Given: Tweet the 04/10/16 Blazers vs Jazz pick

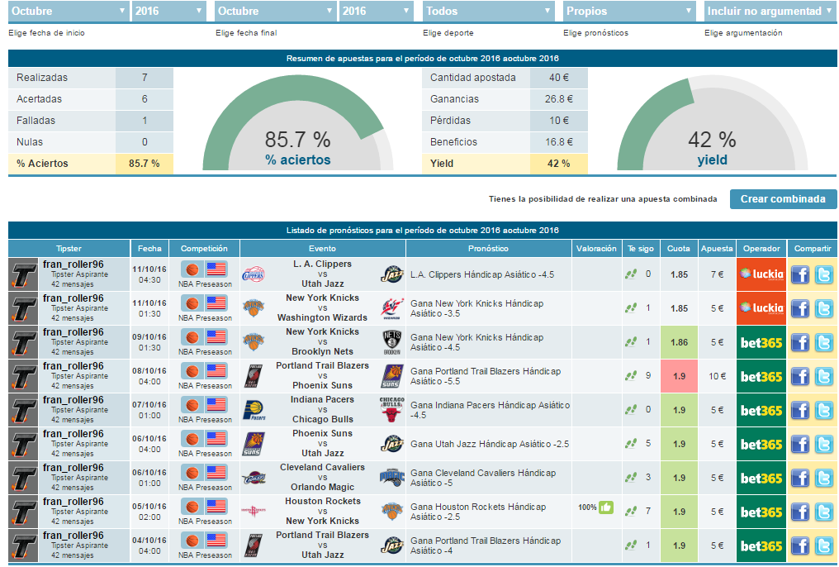Looking at the screenshot, I should click(824, 546).
